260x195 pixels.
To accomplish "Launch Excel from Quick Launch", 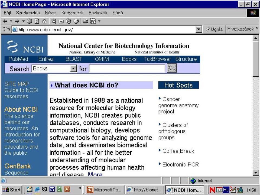I will pyautogui.click(x=60, y=189).
